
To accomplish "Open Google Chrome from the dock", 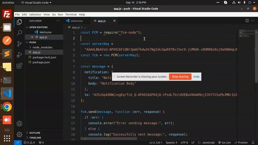I will [x=7, y=107].
